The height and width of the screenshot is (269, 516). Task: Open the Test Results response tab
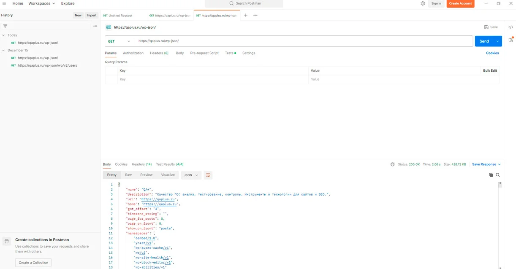[169, 164]
